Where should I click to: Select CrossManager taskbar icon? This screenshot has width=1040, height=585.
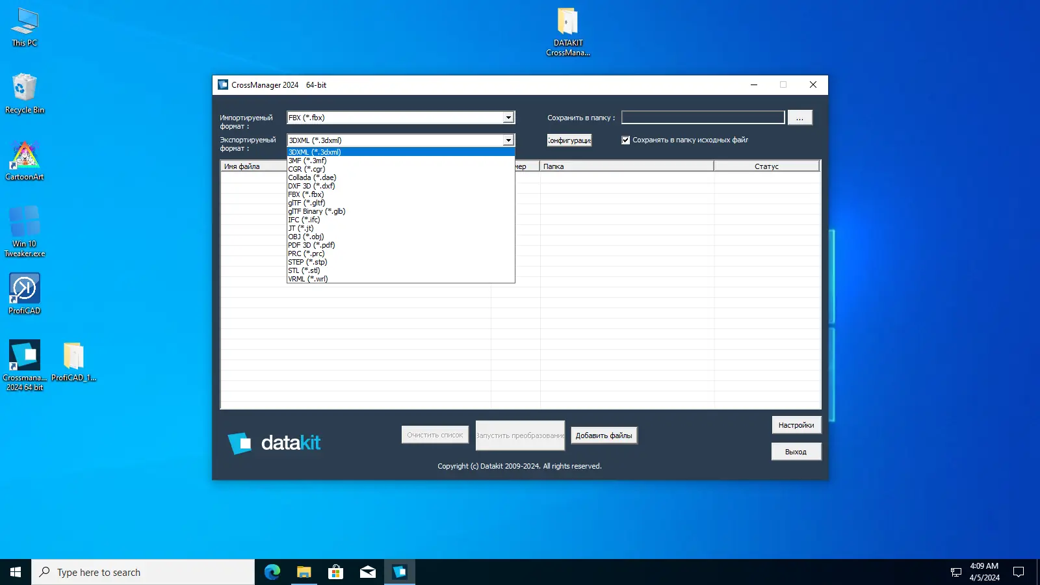pos(399,572)
